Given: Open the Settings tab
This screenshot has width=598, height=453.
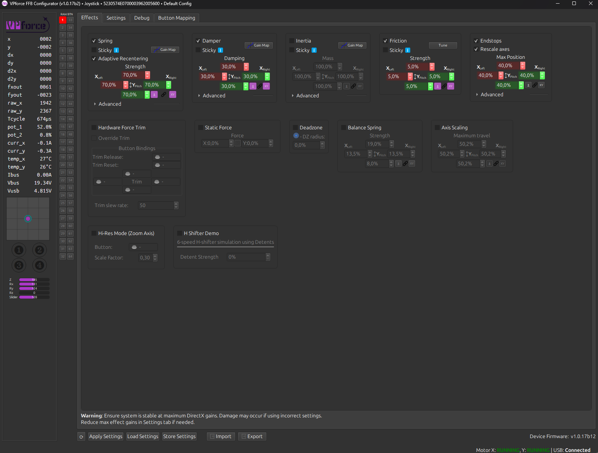Looking at the screenshot, I should [x=116, y=18].
